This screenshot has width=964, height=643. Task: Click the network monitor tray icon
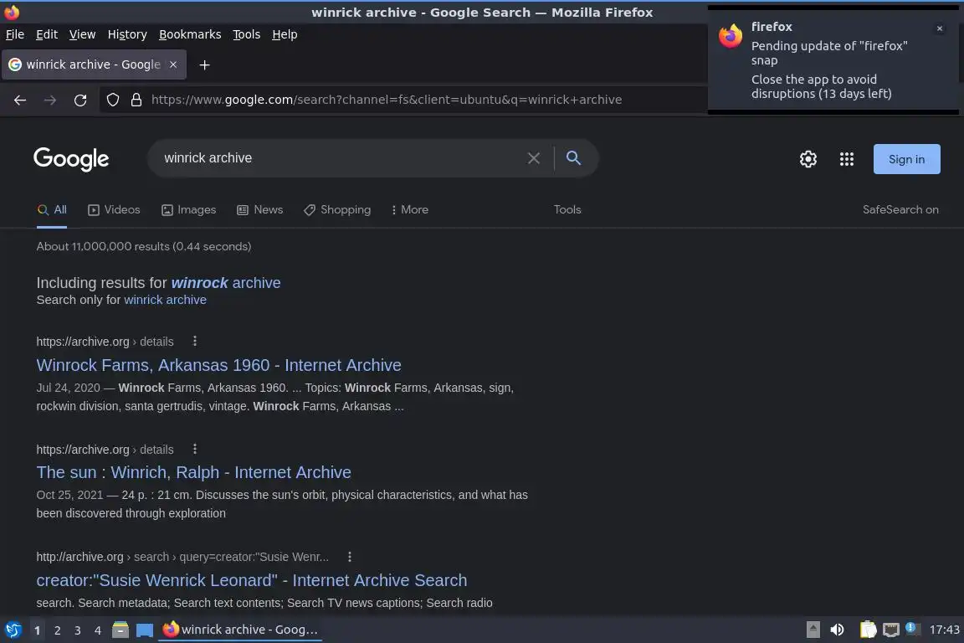[891, 630]
